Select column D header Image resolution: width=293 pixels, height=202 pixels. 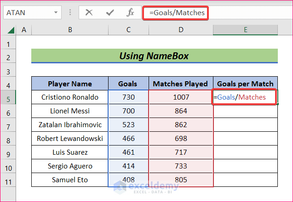(x=181, y=30)
